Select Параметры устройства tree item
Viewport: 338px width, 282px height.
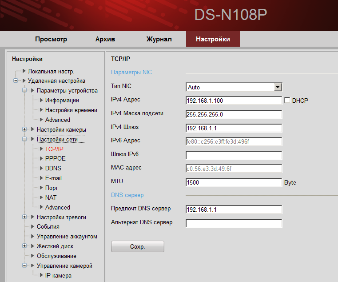67,90
